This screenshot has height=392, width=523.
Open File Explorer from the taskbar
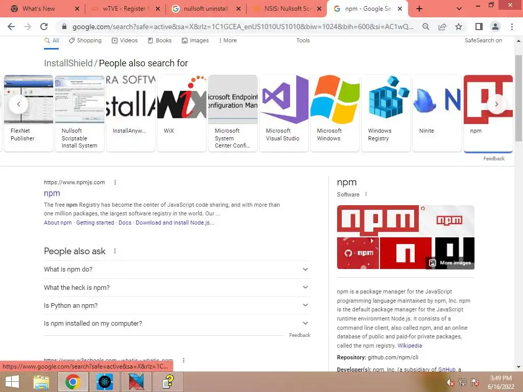pyautogui.click(x=41, y=382)
